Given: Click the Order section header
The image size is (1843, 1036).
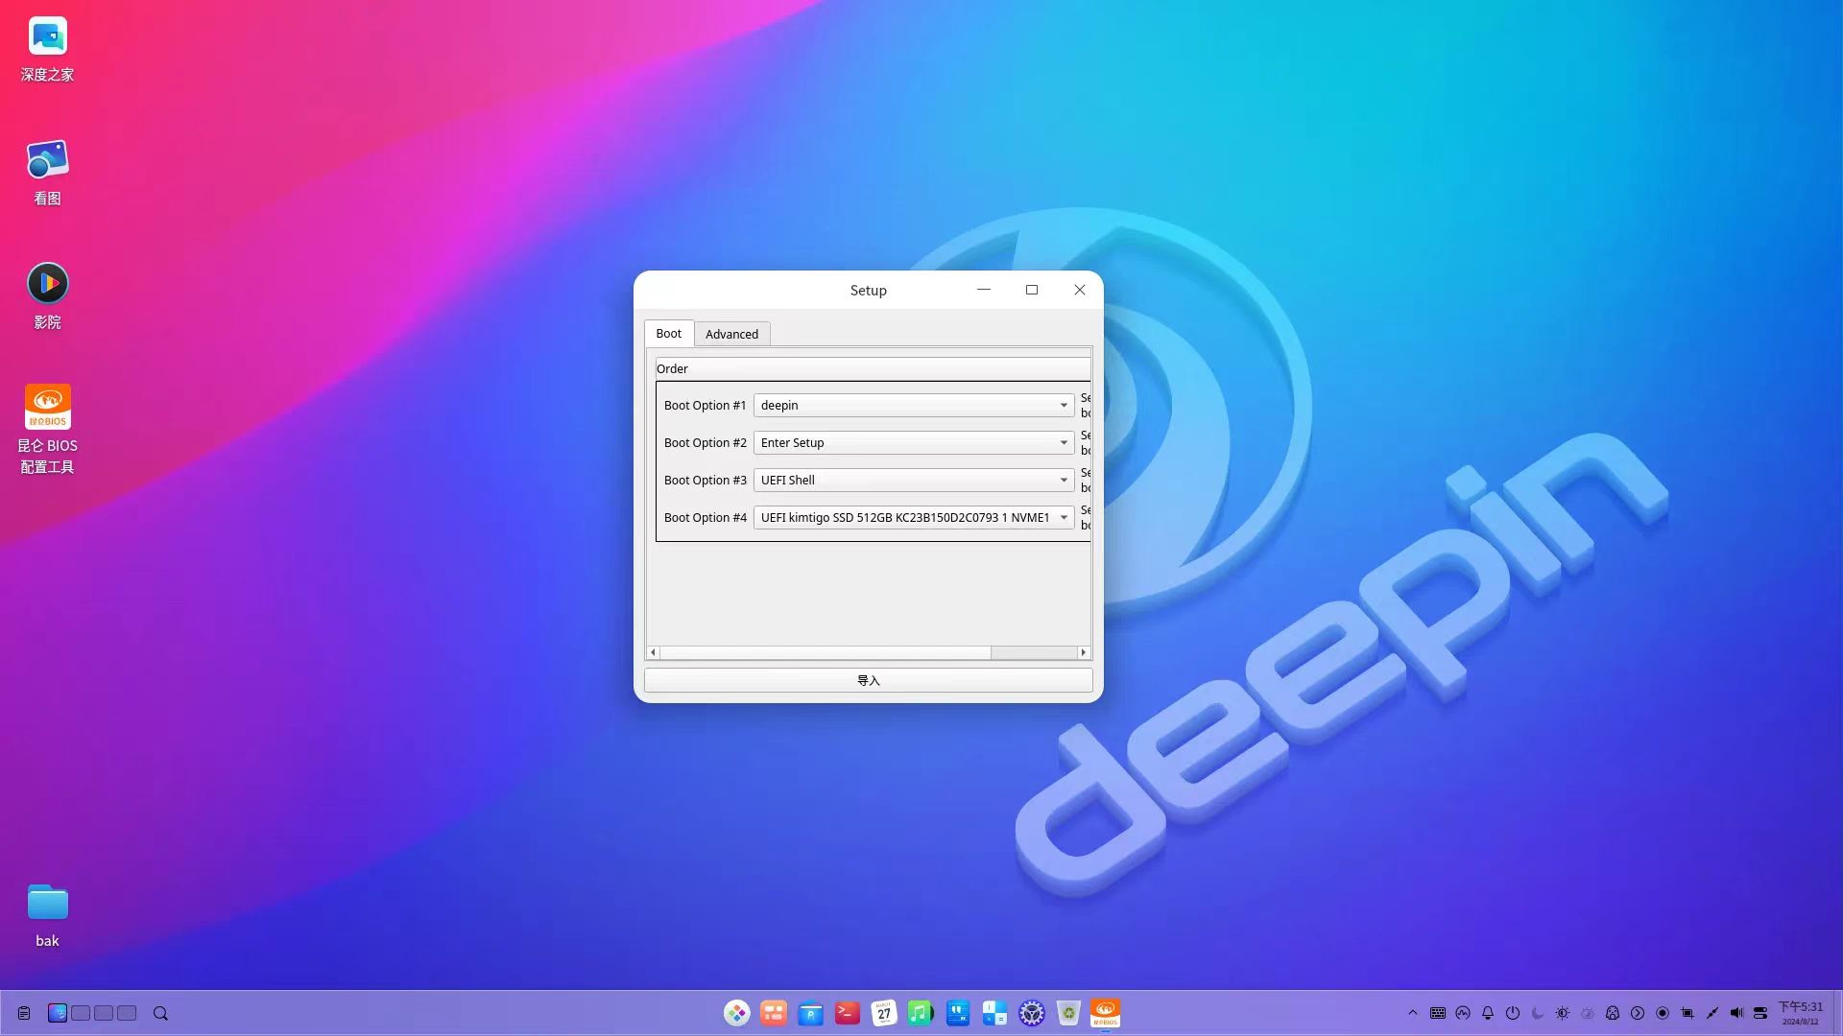Looking at the screenshot, I should tap(873, 368).
